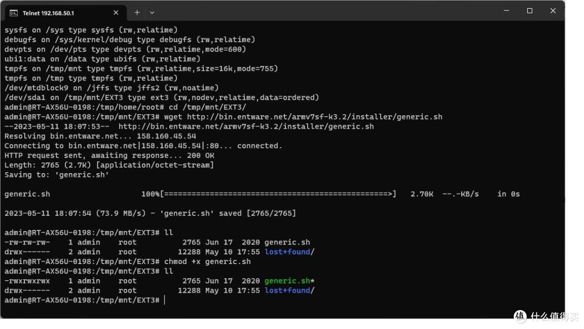Click the "Saving to: 'generic.sh'" line
The image size is (584, 329).
[x=57, y=175]
